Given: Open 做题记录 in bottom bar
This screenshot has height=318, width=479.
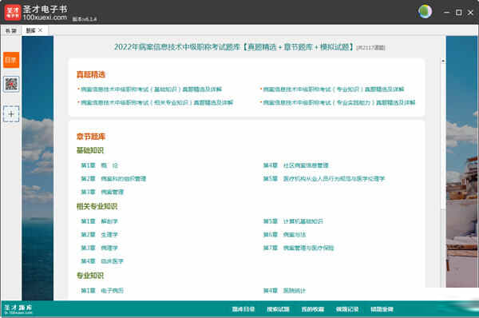Looking at the screenshot, I should pos(347,309).
